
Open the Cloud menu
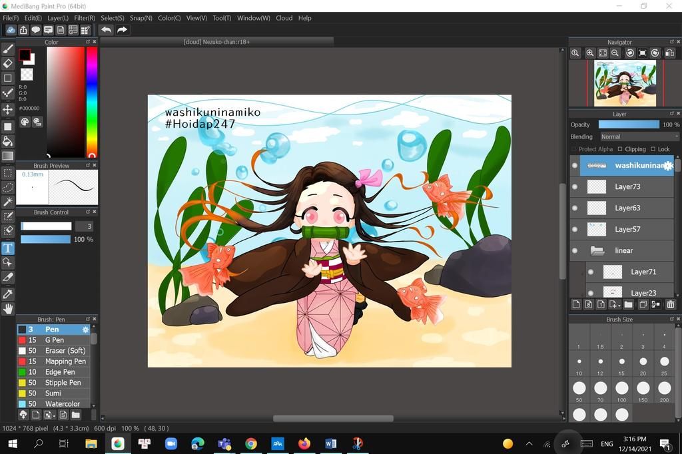point(284,18)
